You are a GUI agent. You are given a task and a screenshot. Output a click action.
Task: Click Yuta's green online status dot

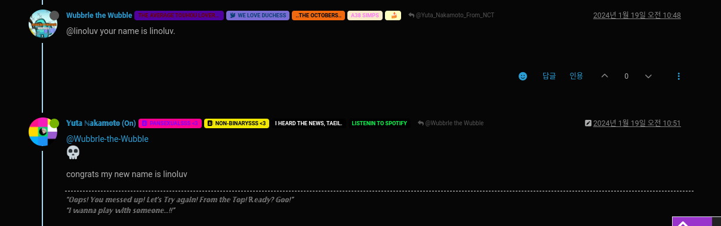coord(54,123)
